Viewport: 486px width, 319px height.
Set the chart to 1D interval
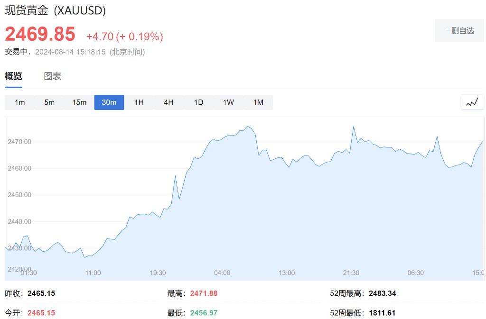click(x=198, y=102)
